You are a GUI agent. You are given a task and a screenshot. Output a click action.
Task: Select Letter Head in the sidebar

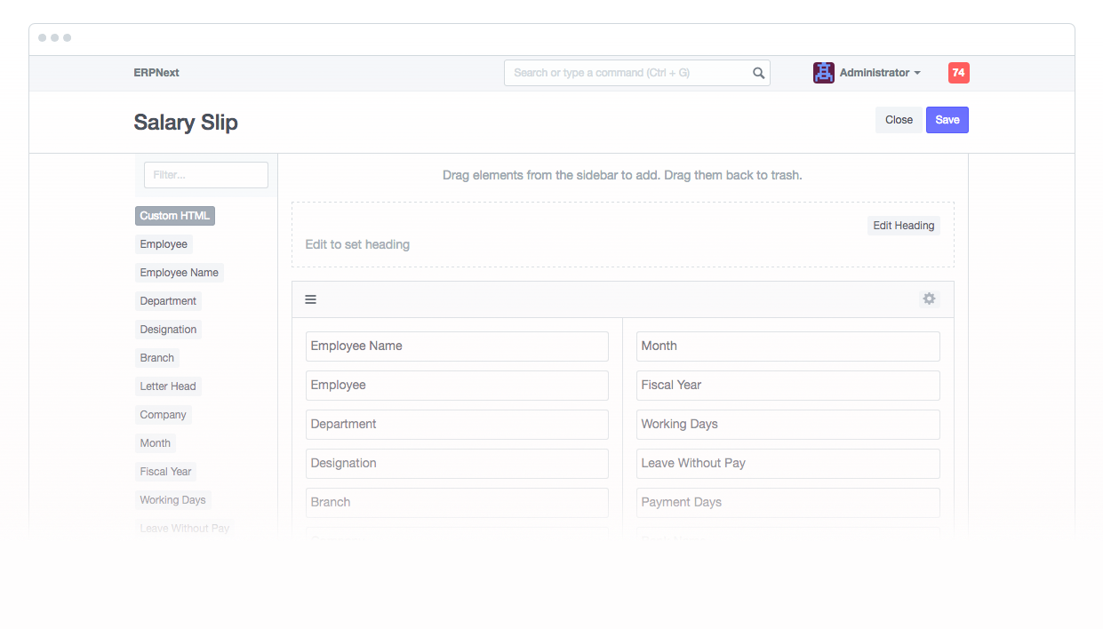168,386
